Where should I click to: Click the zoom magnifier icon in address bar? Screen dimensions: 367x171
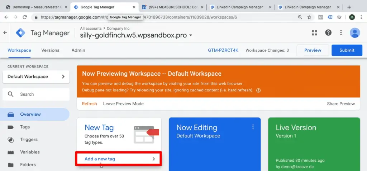click(x=300, y=17)
